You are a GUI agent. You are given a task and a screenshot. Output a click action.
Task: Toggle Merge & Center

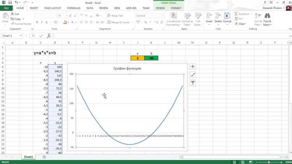tap(118, 22)
